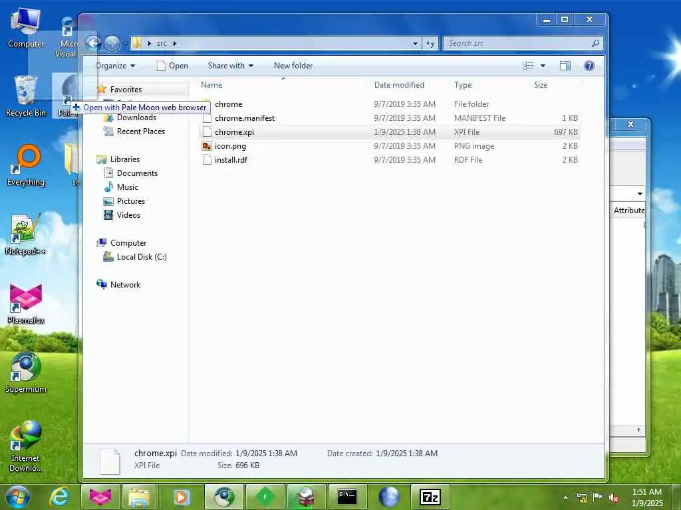Open Documents library
681x510 pixels.
tap(137, 173)
